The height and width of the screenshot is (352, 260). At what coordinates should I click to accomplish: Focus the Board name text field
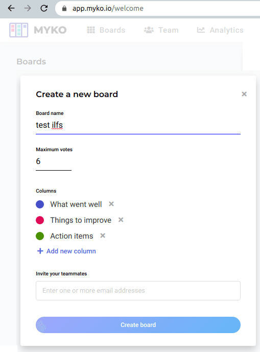coord(138,125)
